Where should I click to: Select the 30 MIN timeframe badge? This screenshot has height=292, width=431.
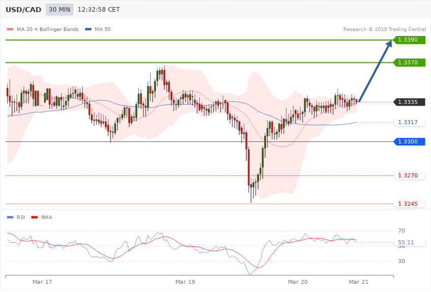pyautogui.click(x=60, y=10)
